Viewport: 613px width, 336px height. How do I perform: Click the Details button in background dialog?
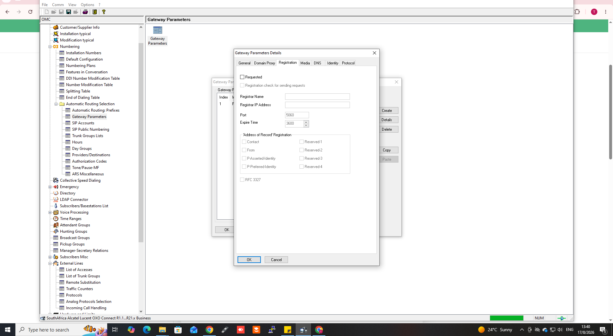pyautogui.click(x=389, y=120)
